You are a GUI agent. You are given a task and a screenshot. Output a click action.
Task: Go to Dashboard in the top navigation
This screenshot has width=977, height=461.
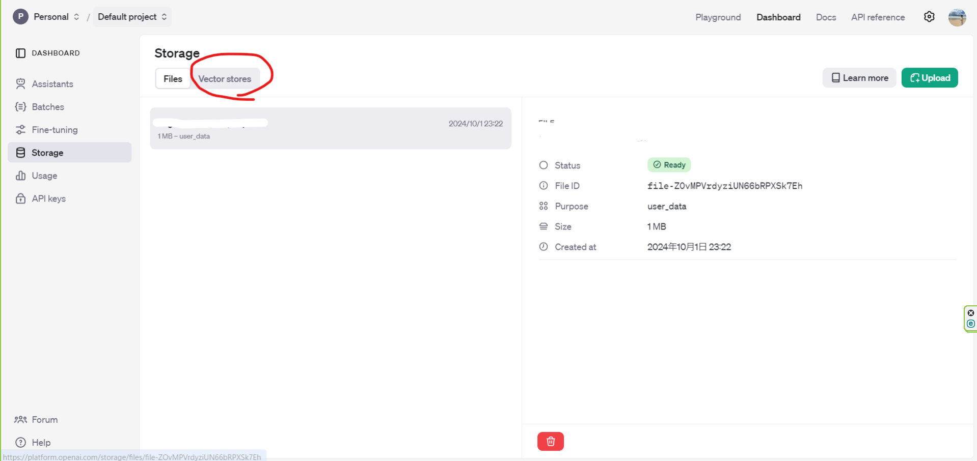[778, 17]
